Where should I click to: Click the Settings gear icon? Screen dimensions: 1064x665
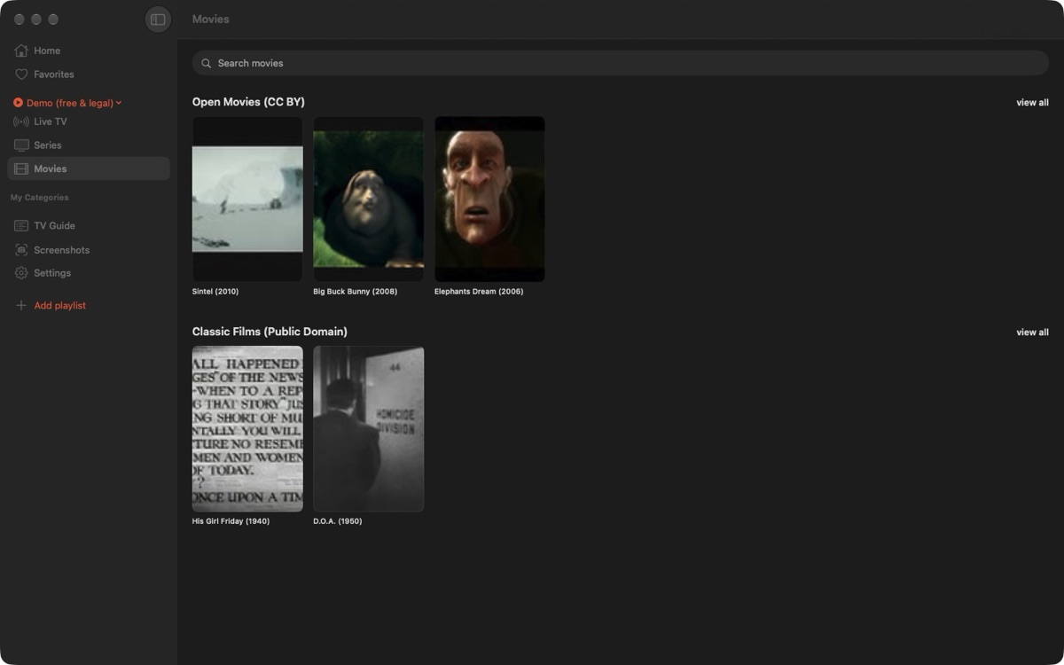[x=21, y=273]
